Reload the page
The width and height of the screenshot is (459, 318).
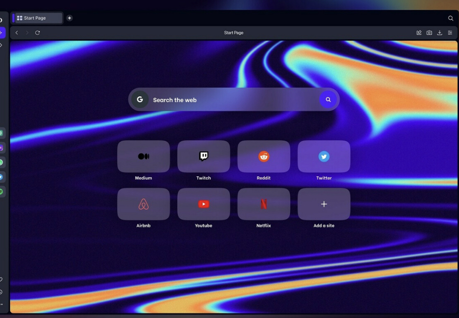pos(37,33)
